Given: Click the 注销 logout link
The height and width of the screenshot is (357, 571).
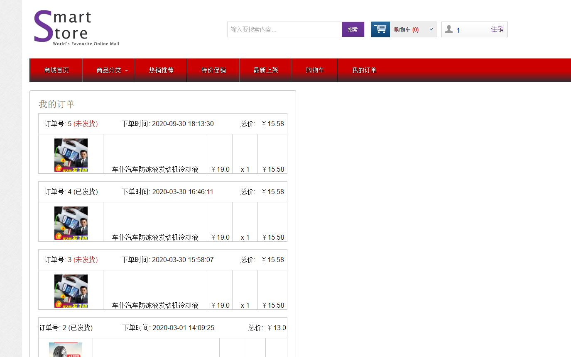Looking at the screenshot, I should 497,29.
